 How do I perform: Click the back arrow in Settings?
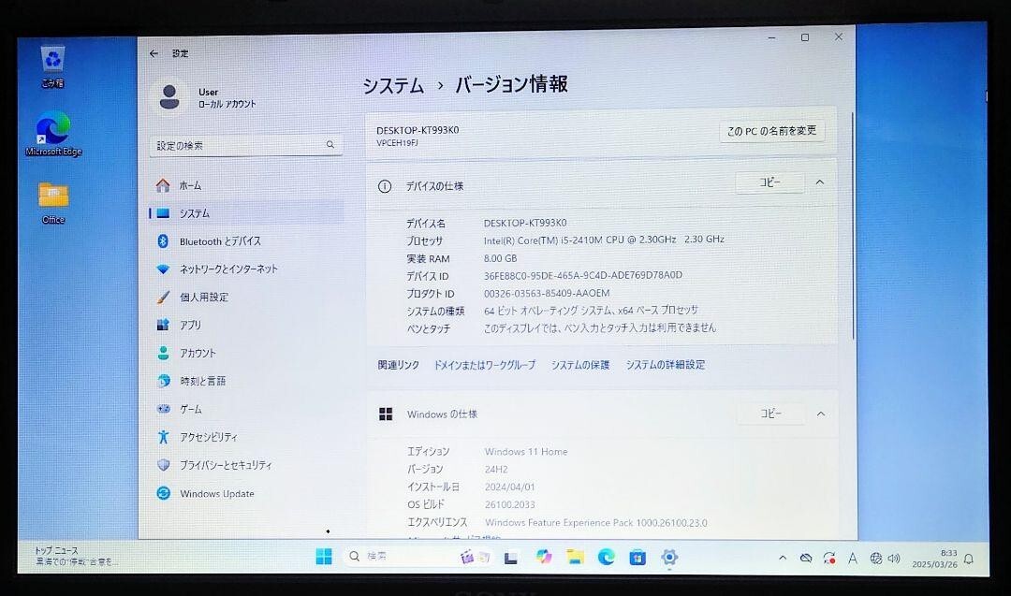154,53
